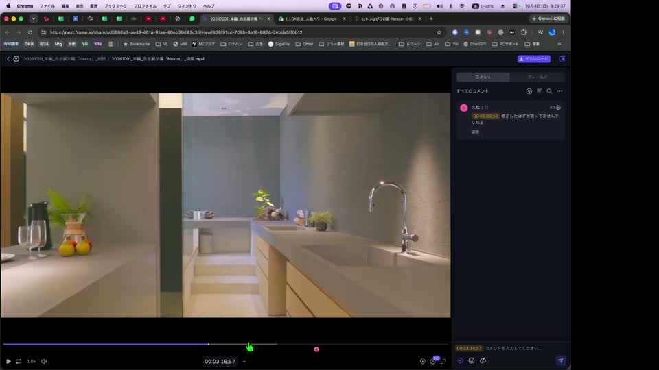Image resolution: width=659 pixels, height=370 pixels.
Task: Expand the timecode format dropdown arrow
Action: tap(244, 361)
